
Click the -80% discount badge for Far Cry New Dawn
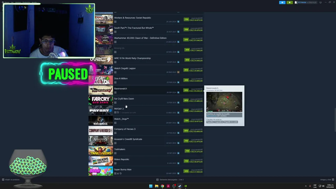(x=186, y=100)
